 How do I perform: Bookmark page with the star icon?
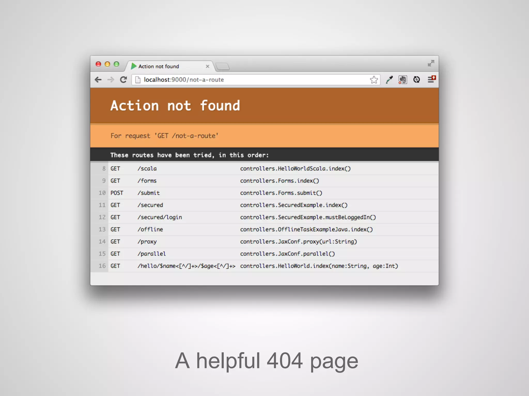pyautogui.click(x=374, y=80)
